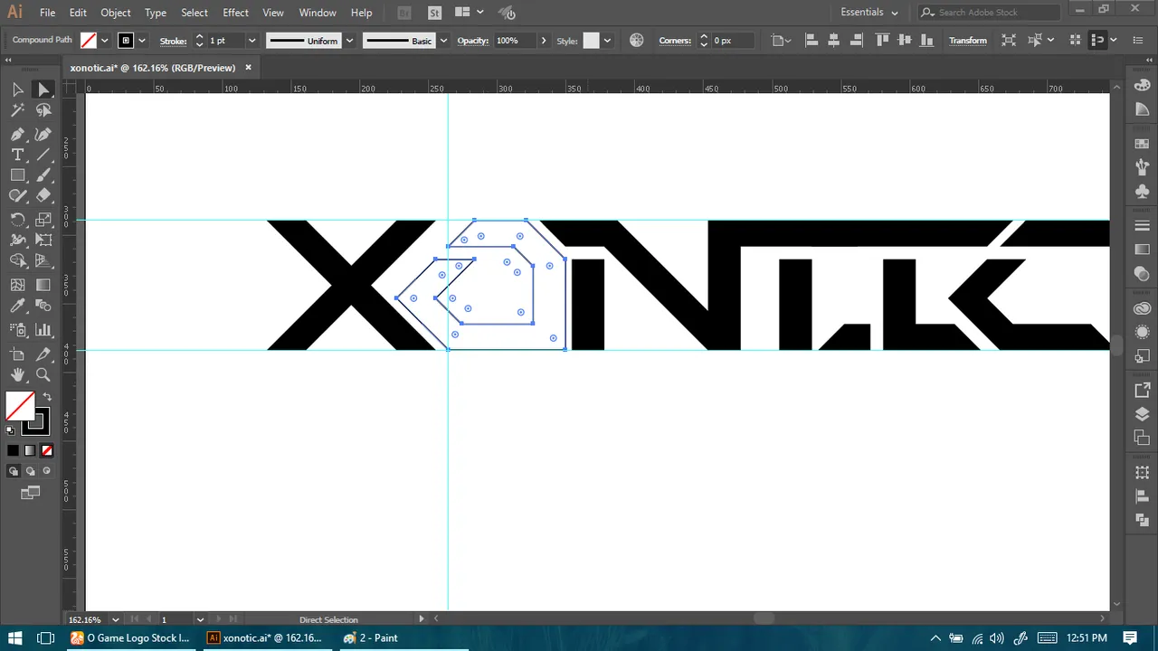This screenshot has width=1158, height=651.
Task: Expand the Opacity value arrow
Action: (x=543, y=41)
